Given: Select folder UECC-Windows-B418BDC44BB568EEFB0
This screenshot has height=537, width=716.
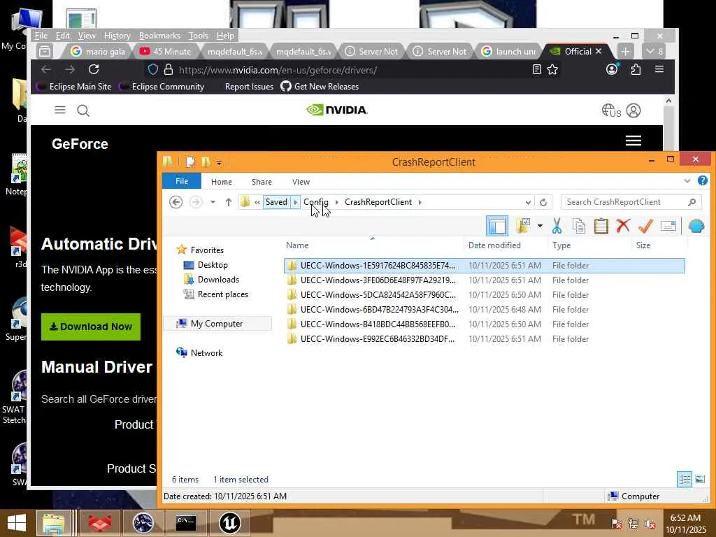Looking at the screenshot, I should 484,324.
